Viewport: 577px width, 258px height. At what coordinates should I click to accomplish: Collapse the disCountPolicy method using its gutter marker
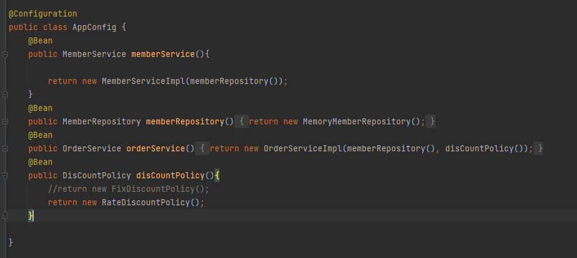(5, 176)
